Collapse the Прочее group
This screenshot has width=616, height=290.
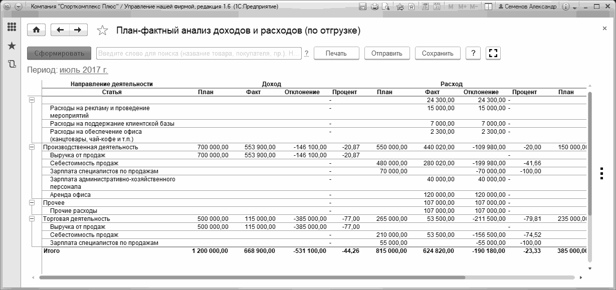[x=32, y=203]
